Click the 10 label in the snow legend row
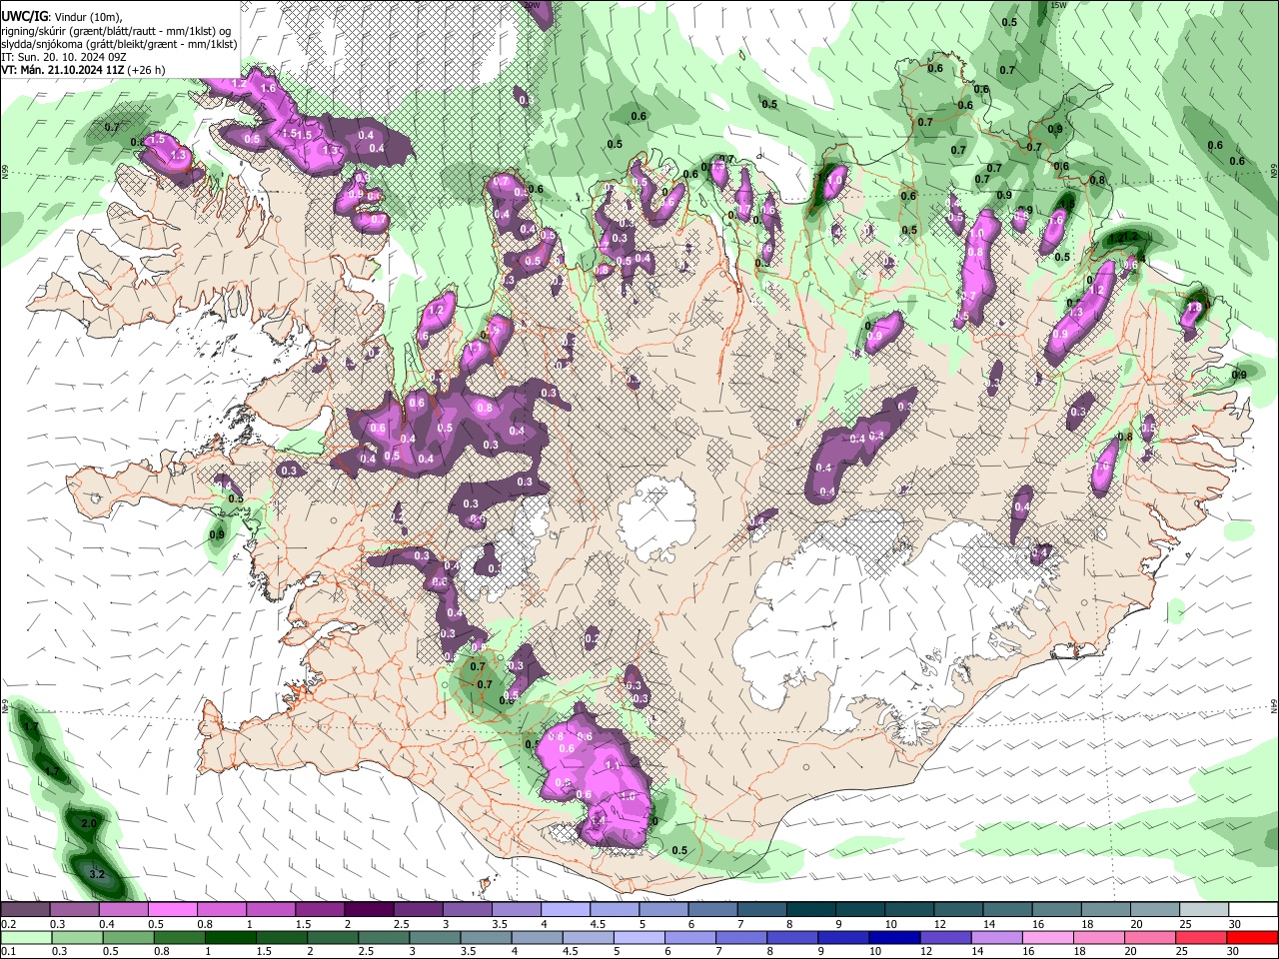Screen dimensions: 1279x959 coord(890,924)
